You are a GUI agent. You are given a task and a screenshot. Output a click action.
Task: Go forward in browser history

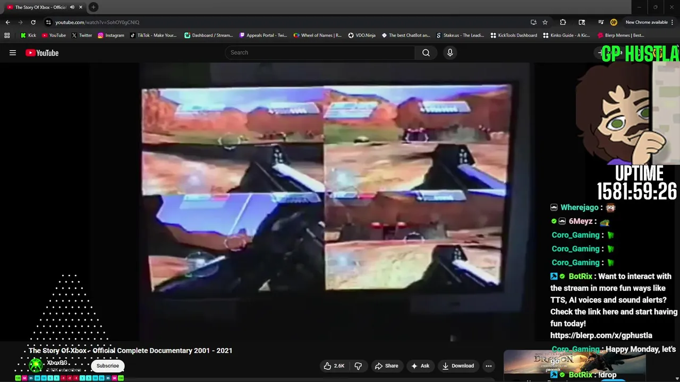(20, 22)
